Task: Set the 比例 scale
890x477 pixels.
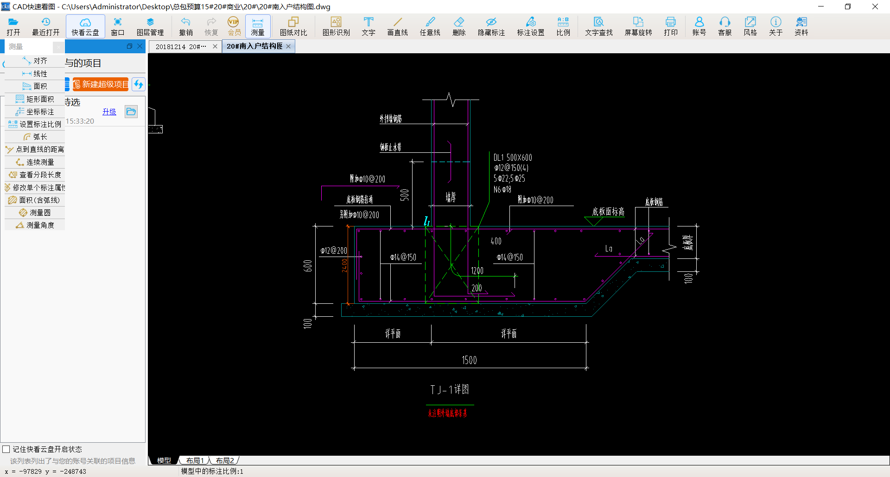Action: point(563,26)
